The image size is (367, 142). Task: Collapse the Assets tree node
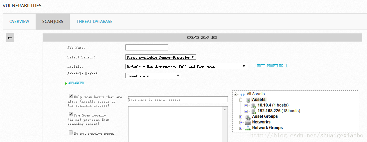click(x=241, y=100)
